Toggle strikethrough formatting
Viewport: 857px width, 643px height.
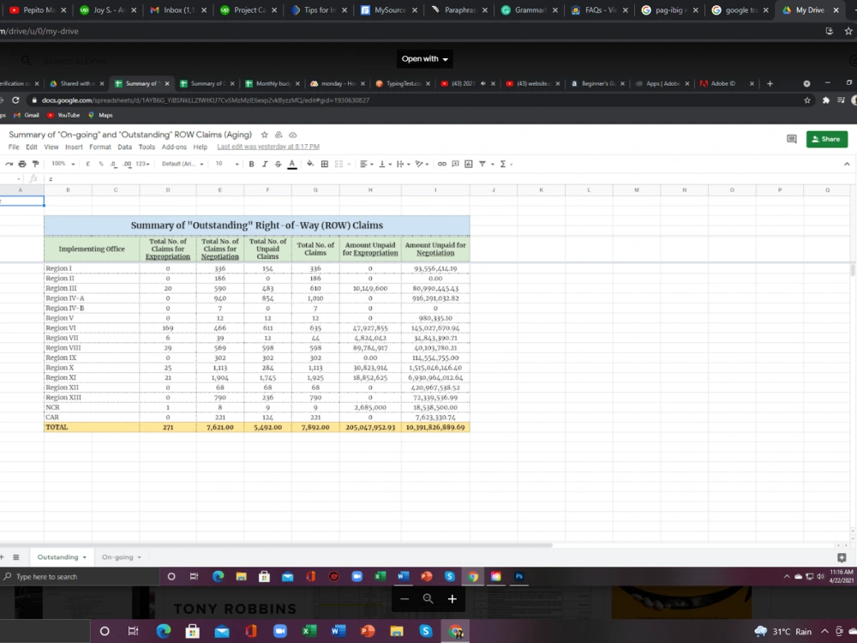[279, 164]
